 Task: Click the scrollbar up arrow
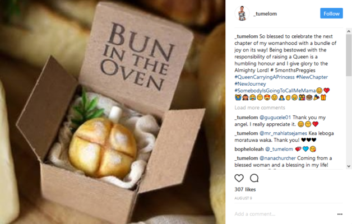[349, 31]
